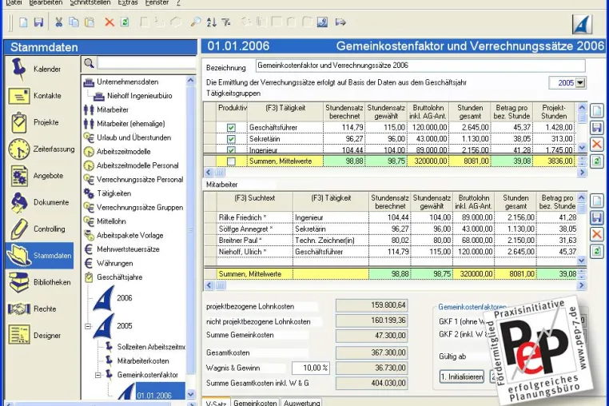Viewport: 609px width, 406px height.
Task: Click the filter funnel toolbar icon
Action: [x=226, y=22]
